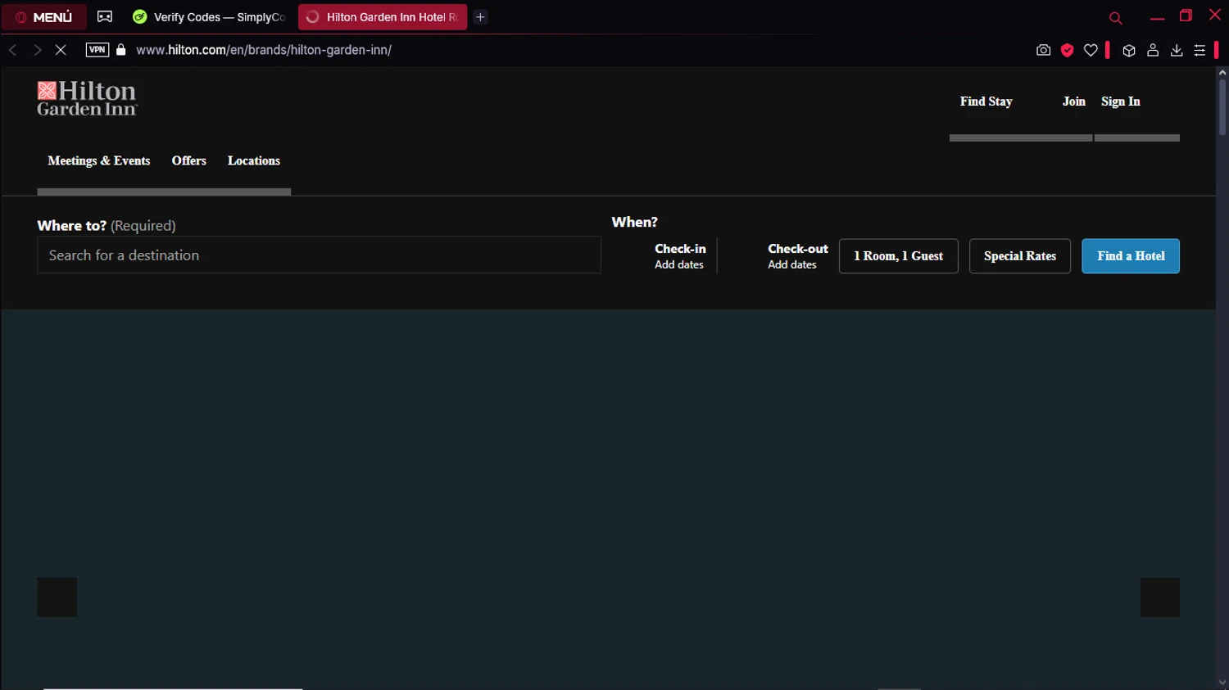Open the downloads arrow icon
The image size is (1229, 690).
pyautogui.click(x=1177, y=51)
